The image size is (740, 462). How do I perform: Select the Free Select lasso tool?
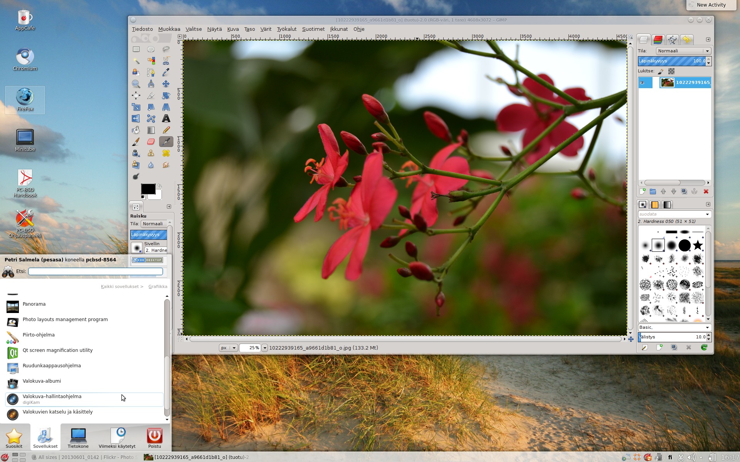[x=166, y=49]
